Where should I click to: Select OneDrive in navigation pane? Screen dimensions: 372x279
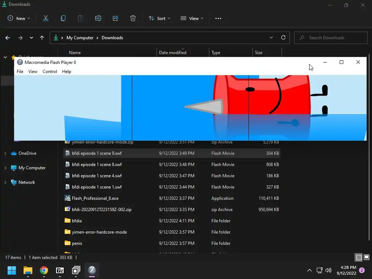[27, 153]
